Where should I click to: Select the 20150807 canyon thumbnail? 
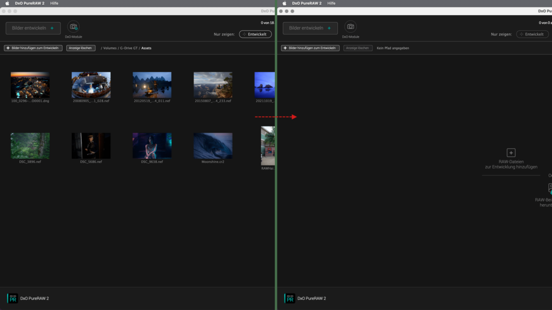pos(212,84)
